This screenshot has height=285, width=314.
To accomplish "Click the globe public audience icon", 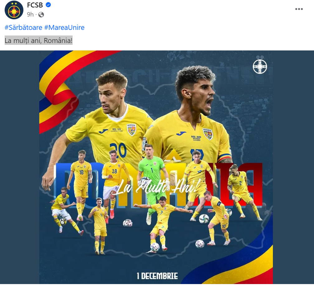I will pos(41,15).
